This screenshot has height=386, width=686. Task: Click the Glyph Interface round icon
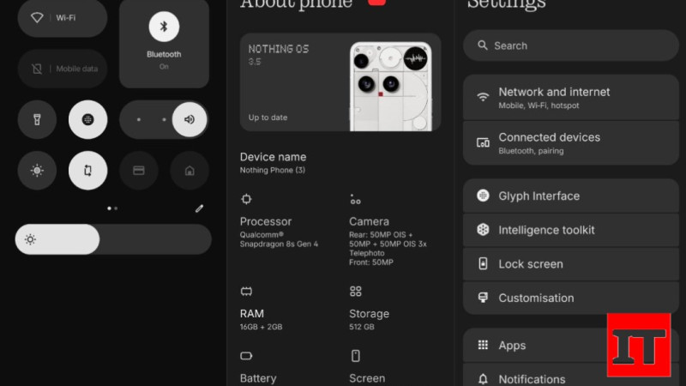(x=483, y=196)
